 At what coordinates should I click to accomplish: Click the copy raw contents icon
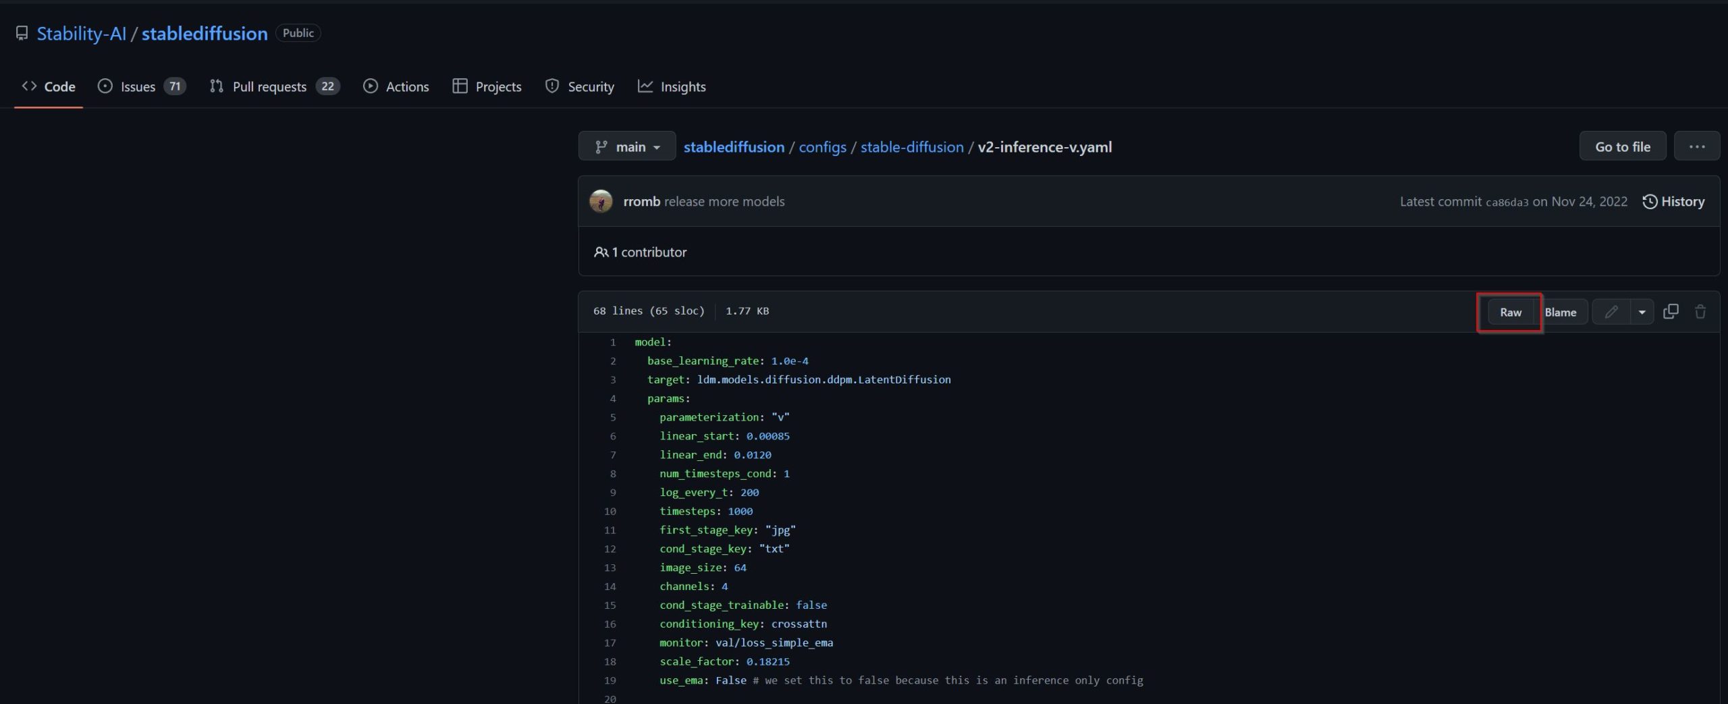coord(1671,312)
